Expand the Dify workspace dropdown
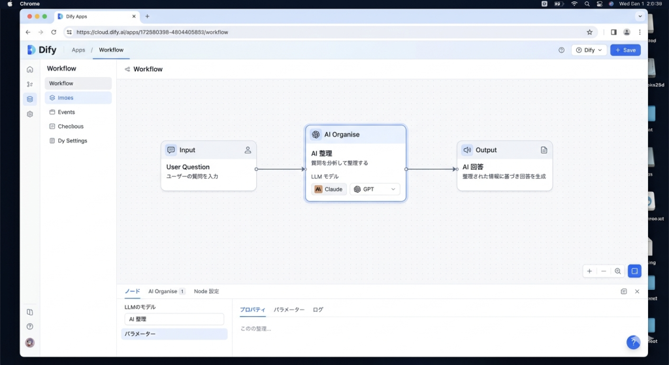The image size is (669, 365). tap(589, 50)
